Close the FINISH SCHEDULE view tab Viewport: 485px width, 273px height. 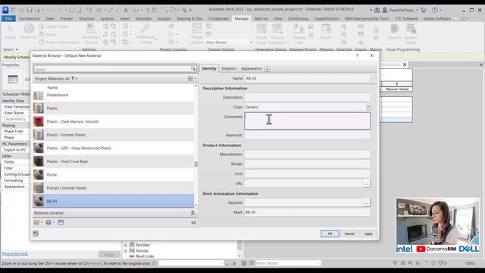[x=405, y=64]
